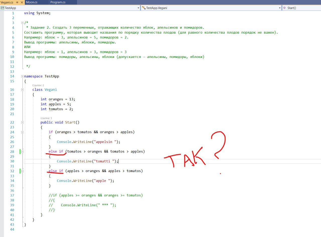Switch to the Moon.cs tab
Screen dimensions: 321x237
point(32,2)
